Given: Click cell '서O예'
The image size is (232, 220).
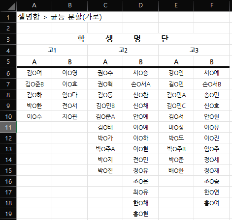Looking at the screenshot, I should tap(212, 73).
